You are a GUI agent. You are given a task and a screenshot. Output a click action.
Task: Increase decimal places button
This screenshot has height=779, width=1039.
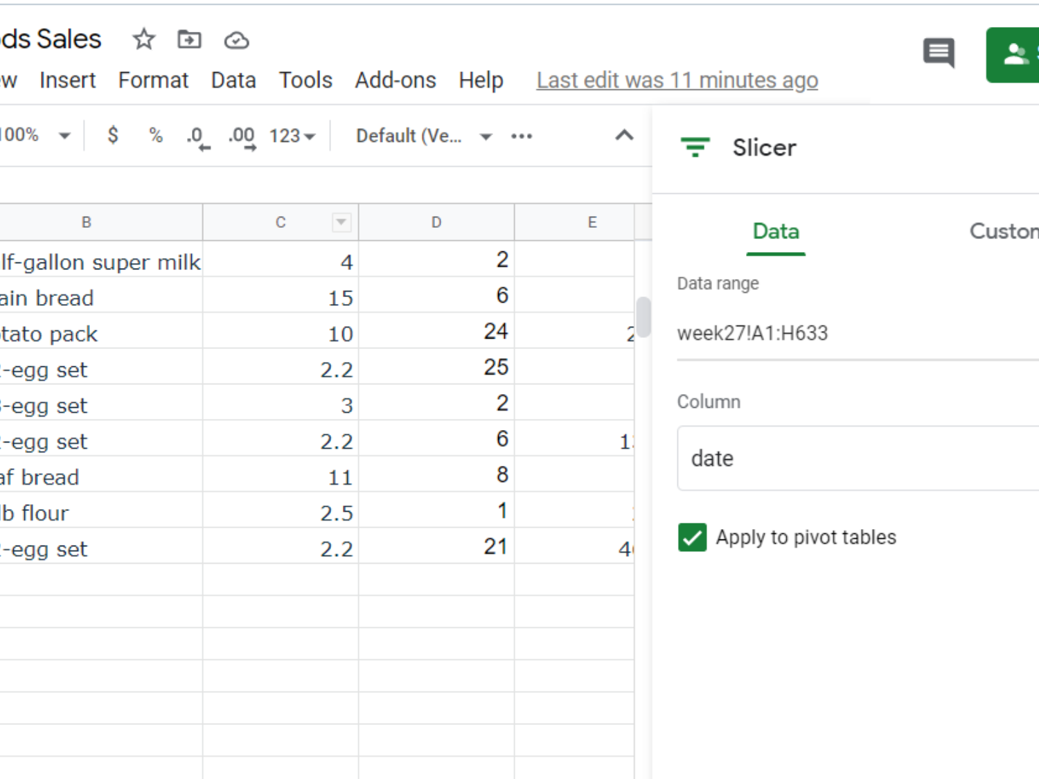tap(242, 136)
